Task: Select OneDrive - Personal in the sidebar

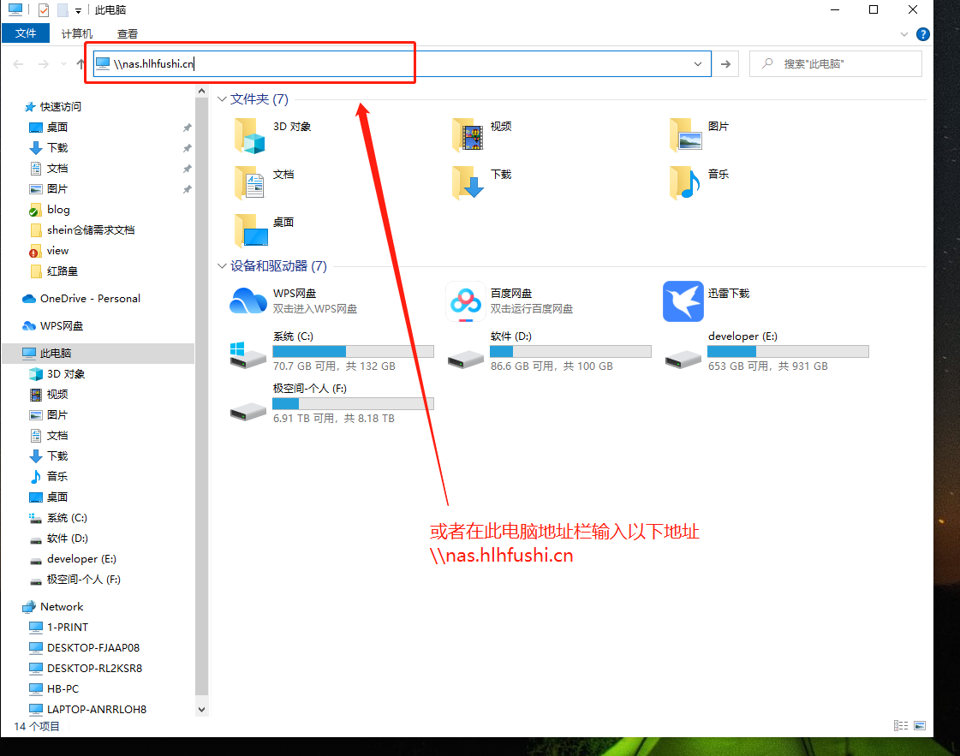Action: [x=90, y=299]
